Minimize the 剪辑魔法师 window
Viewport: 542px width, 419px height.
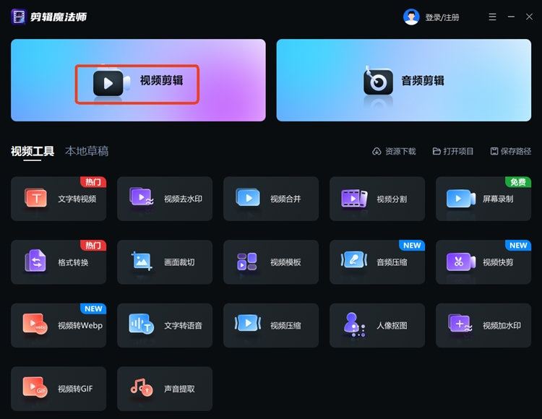point(511,17)
